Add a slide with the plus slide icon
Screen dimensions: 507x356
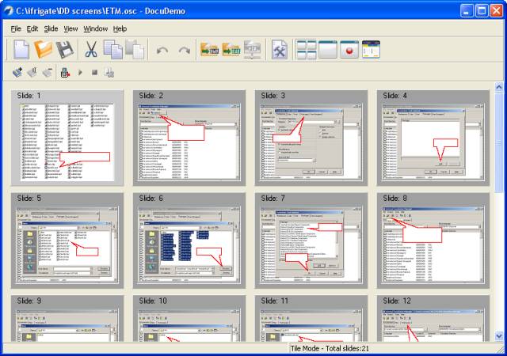click(17, 72)
